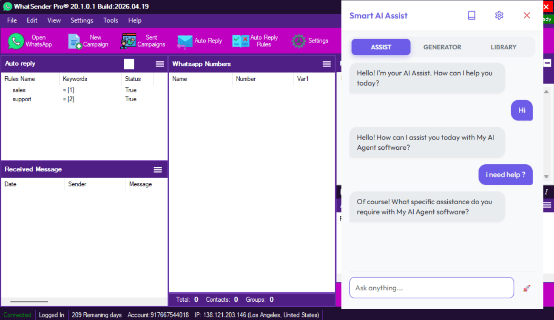Open the Help menu
The image size is (554, 320).
pos(135,20)
